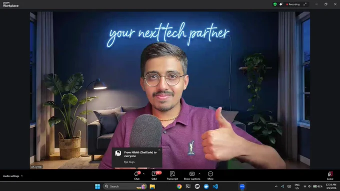This screenshot has height=191, width=340.
Task: Dismiss the chat notification from Nikhil
Action: (159, 150)
